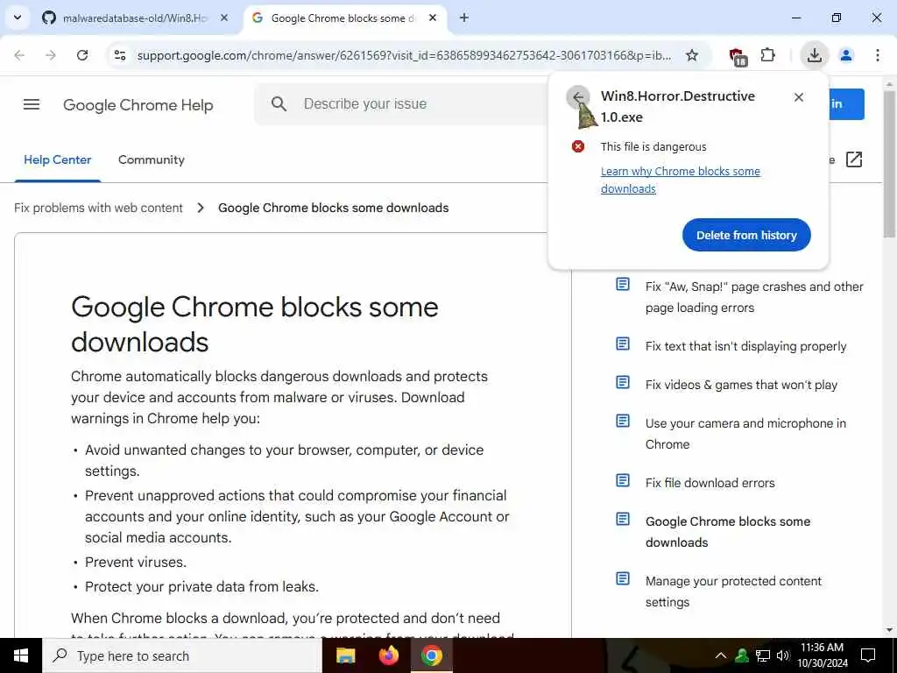The width and height of the screenshot is (897, 673).
Task: Switch to the malwaredatabase-old GitHub tab
Action: [x=134, y=18]
